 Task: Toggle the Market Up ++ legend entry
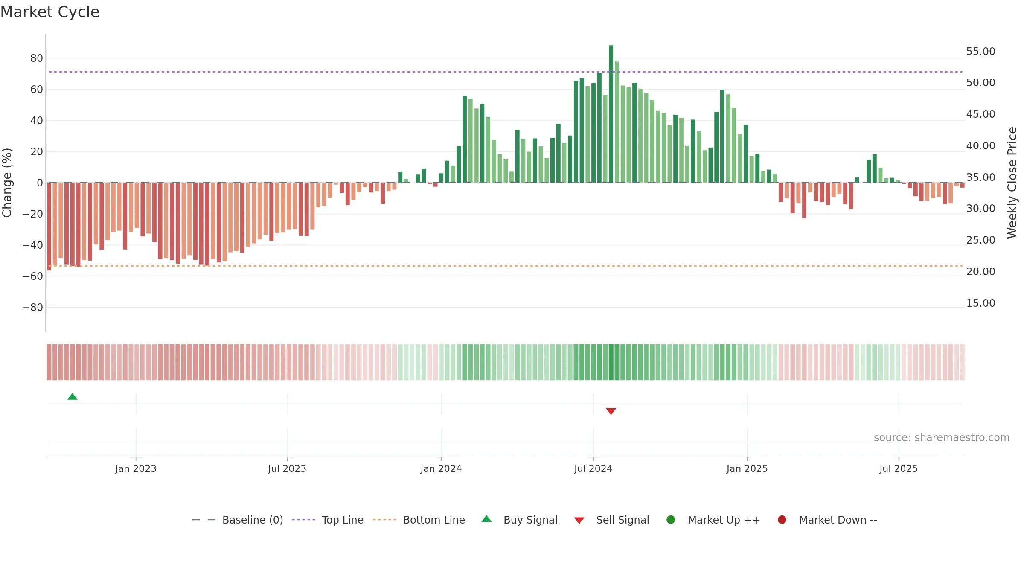click(713, 520)
